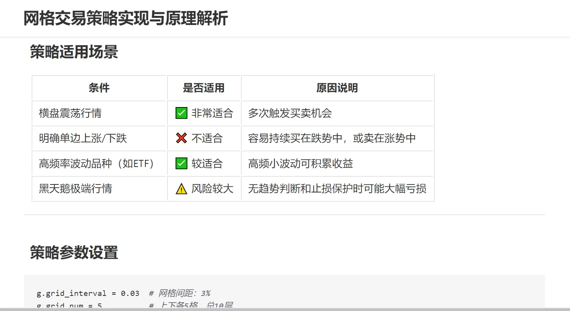570x311 pixels.
Task: Click the green checkmark beside 横盘震荡行情
Action: point(181,113)
